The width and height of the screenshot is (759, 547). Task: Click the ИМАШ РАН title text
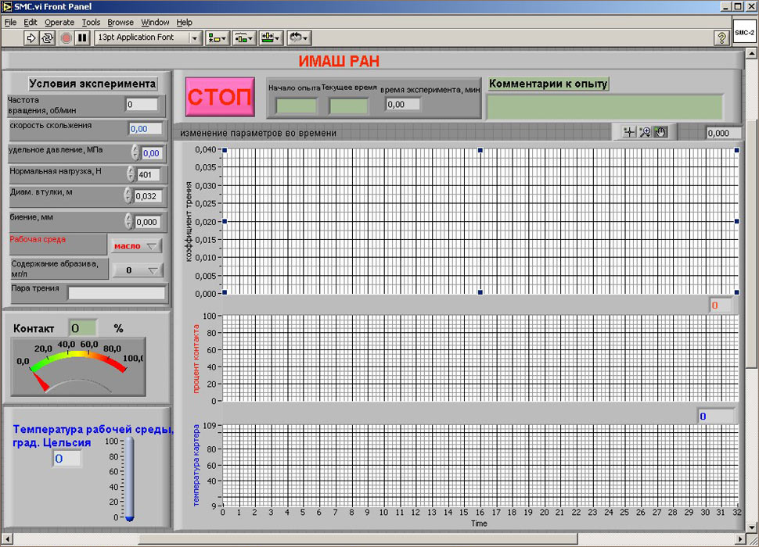click(339, 62)
